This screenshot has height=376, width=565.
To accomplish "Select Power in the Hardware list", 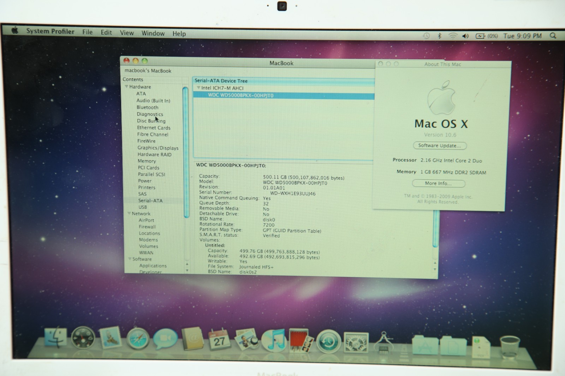I will 144,181.
